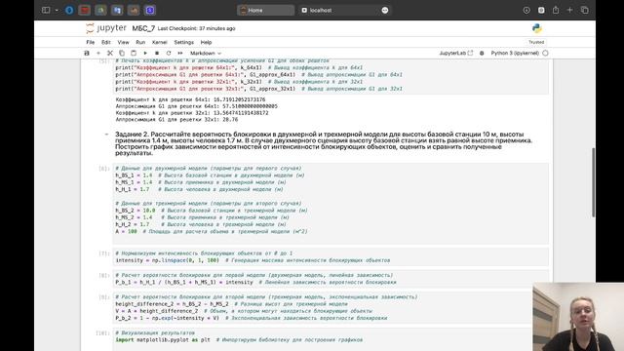Click the h_BS_2 = 10.0 code line

(x=212, y=211)
